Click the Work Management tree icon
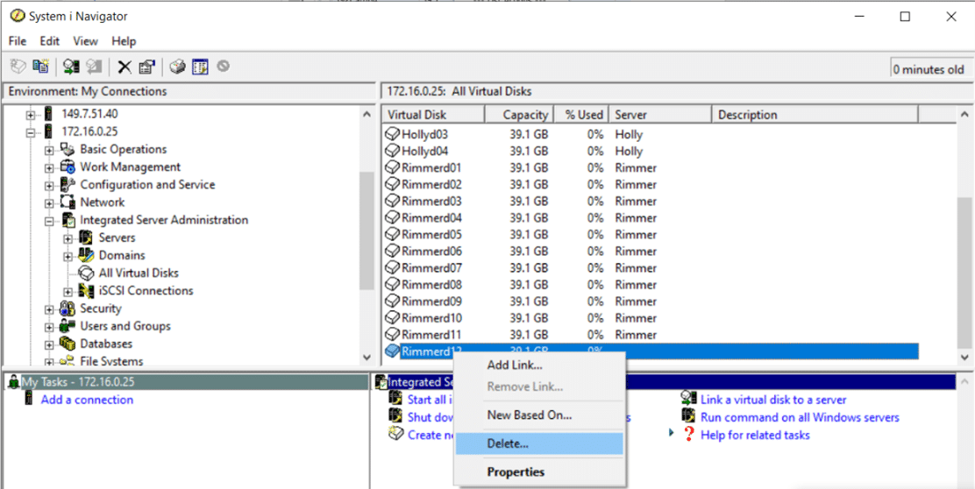975x489 pixels. [x=67, y=167]
